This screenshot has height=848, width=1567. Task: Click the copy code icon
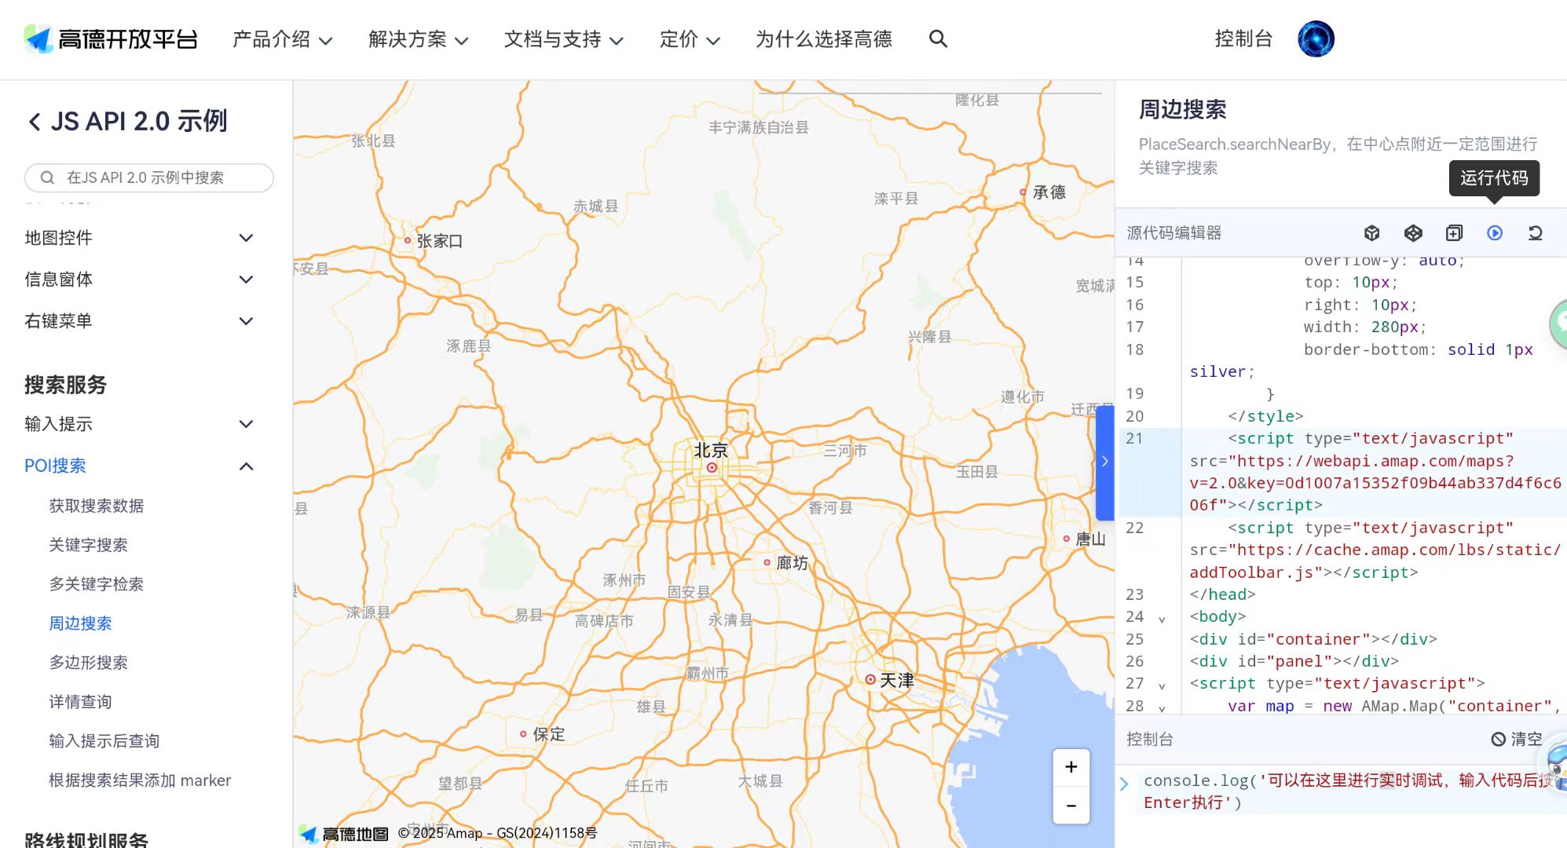[x=1454, y=233]
